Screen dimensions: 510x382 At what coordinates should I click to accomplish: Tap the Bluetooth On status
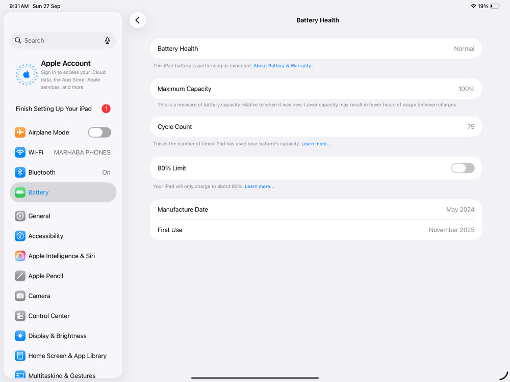tap(107, 173)
